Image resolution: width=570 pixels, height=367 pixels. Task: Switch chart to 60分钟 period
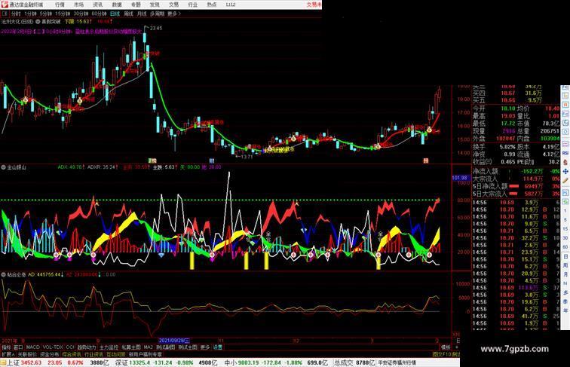(x=99, y=14)
